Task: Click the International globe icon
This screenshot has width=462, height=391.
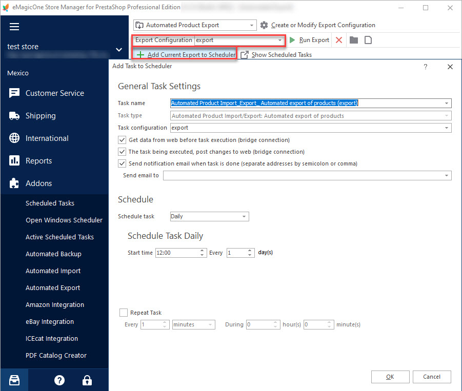Action: click(x=14, y=138)
